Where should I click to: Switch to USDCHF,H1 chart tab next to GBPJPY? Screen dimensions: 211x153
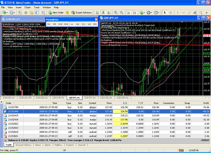click(x=58, y=98)
